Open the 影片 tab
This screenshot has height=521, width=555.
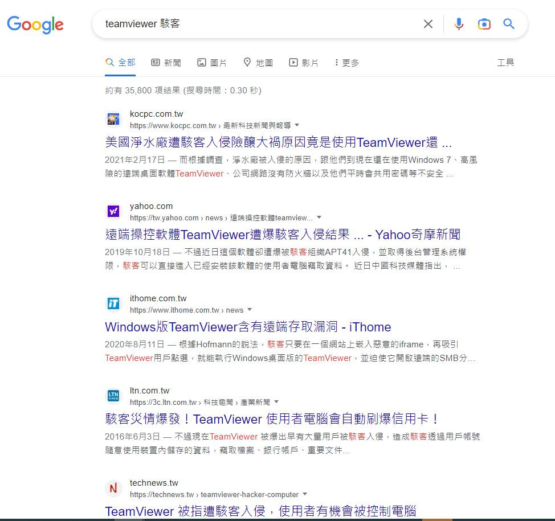click(x=304, y=63)
